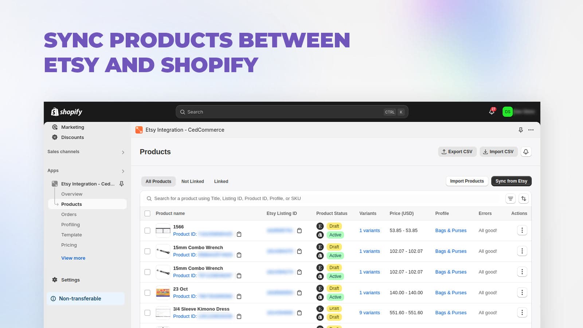Screen dimensions: 583x328
Task: Check the checkbox for the 23 Oct product
Action: point(148,292)
